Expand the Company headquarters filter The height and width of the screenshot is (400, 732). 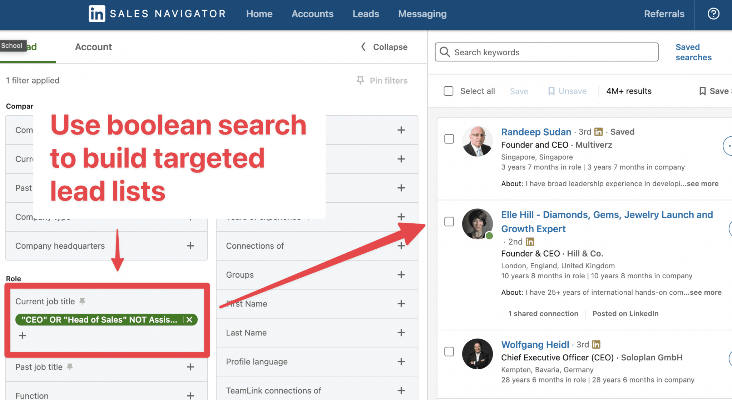(x=191, y=246)
